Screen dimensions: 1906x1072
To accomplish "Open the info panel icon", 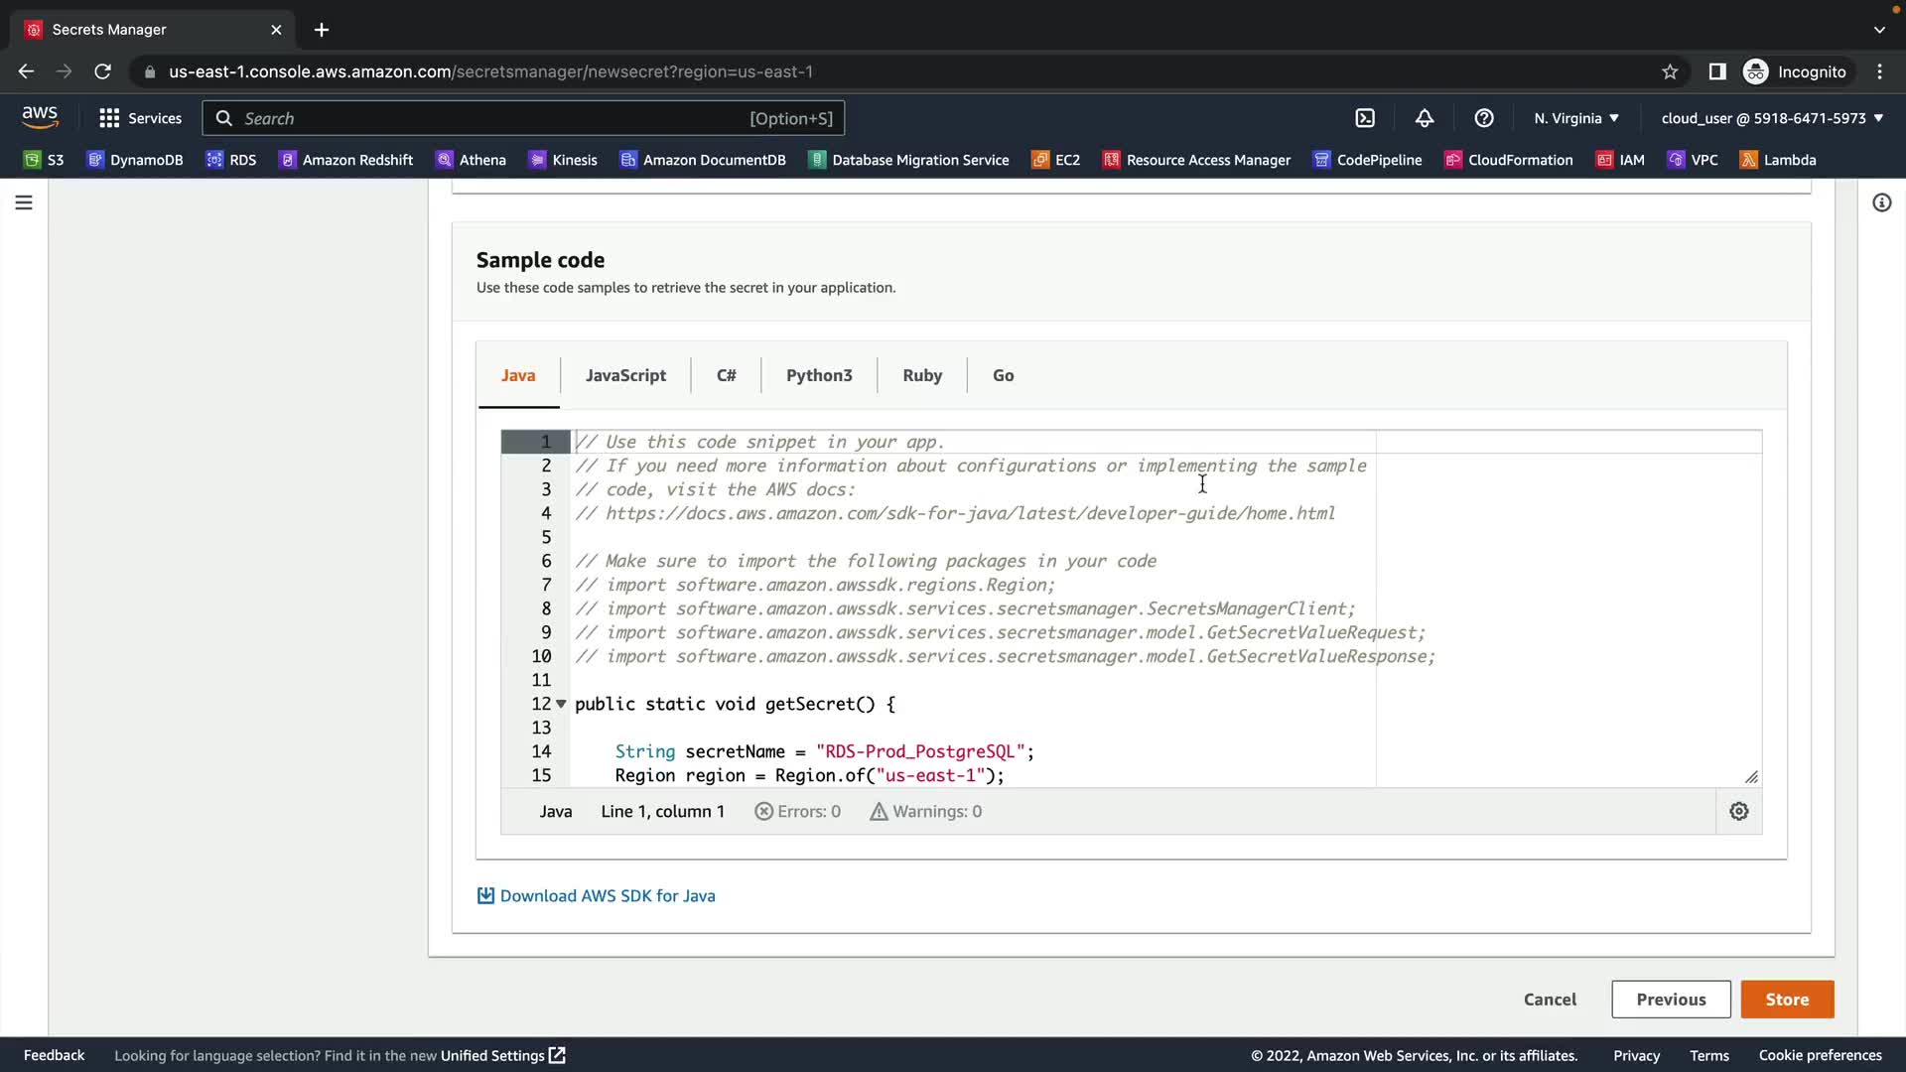I will pyautogui.click(x=1881, y=202).
